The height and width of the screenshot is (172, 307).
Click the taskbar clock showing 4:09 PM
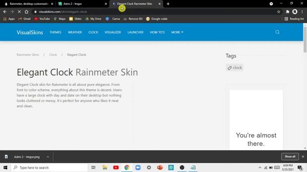(288, 168)
